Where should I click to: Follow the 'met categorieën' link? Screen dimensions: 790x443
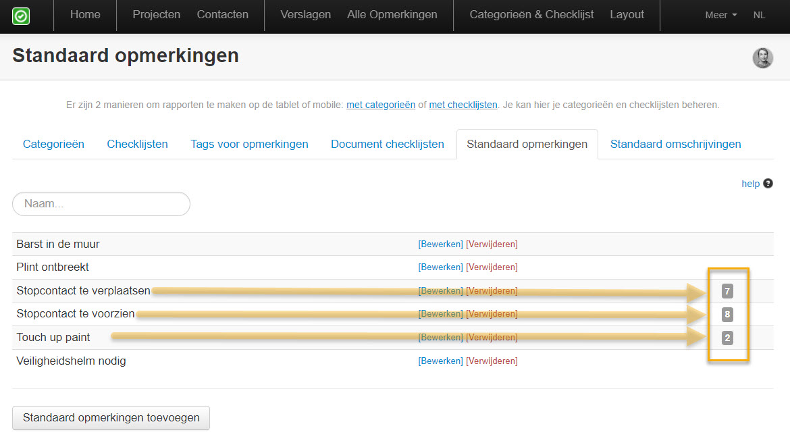click(381, 105)
